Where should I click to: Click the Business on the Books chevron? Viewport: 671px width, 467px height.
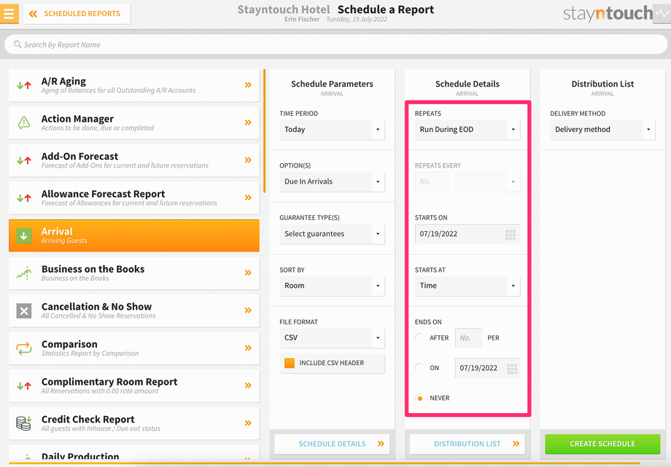[x=248, y=273]
